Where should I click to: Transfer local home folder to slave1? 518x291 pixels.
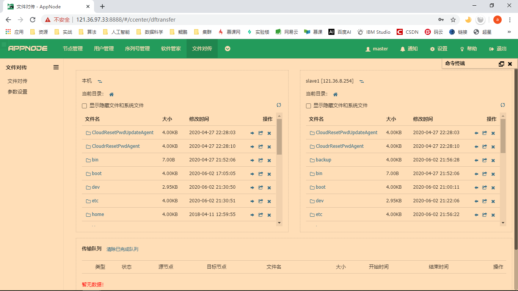[252, 215]
